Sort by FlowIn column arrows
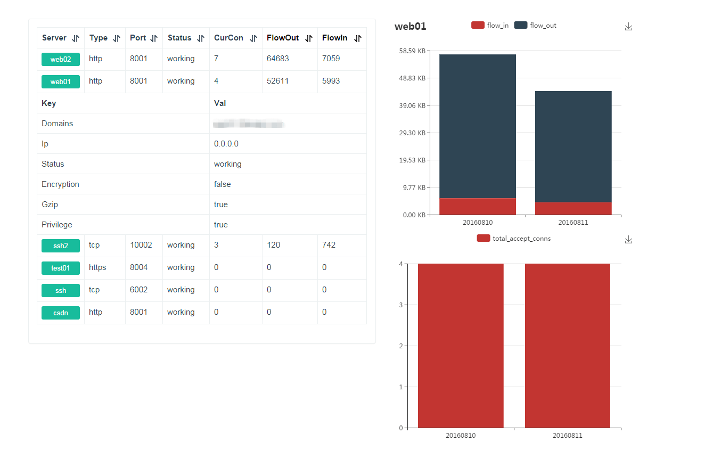Screen dimensions: 713x458 358,38
